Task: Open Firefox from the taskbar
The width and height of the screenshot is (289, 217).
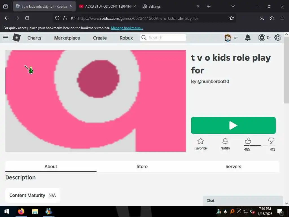Action: 21,211
